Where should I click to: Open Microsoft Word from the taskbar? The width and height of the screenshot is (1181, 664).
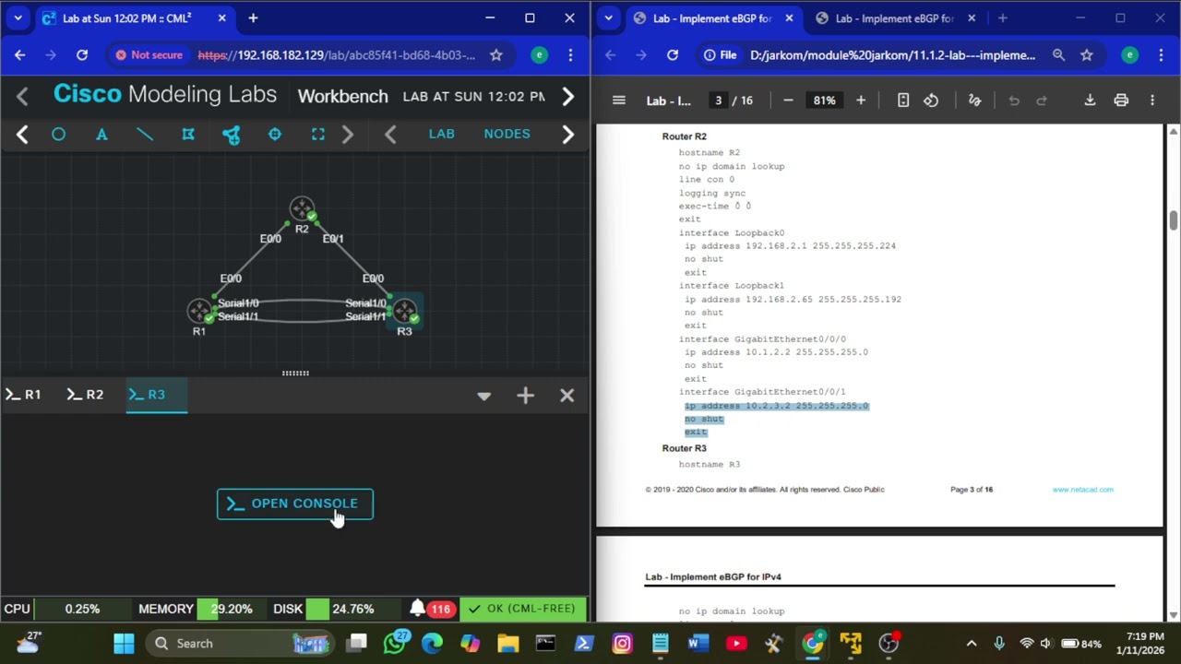[x=698, y=644]
